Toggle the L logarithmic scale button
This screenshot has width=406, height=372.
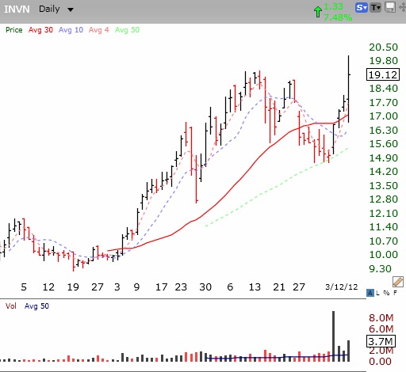[377, 293]
